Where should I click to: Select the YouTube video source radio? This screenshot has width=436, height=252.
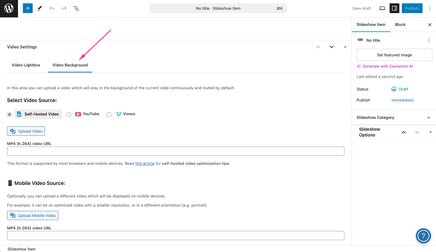(x=69, y=114)
